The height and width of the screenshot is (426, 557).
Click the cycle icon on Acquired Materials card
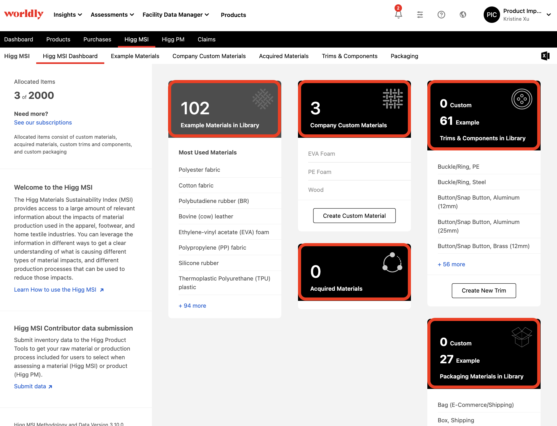[392, 262]
